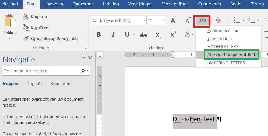Open the Plakken dropdown arrow

10,38
